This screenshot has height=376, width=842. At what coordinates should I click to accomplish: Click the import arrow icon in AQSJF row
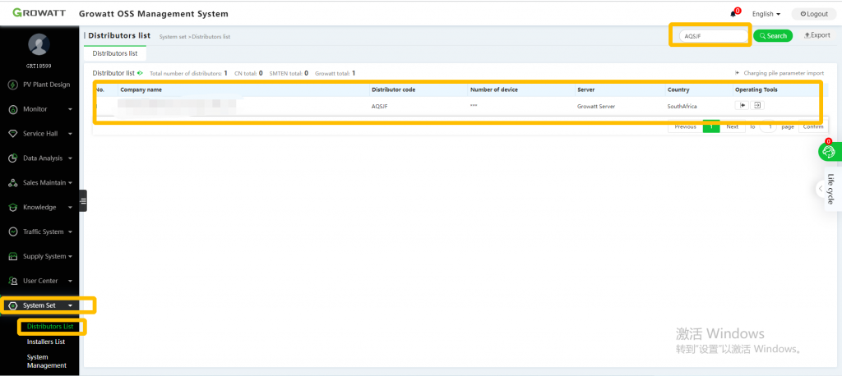point(743,105)
